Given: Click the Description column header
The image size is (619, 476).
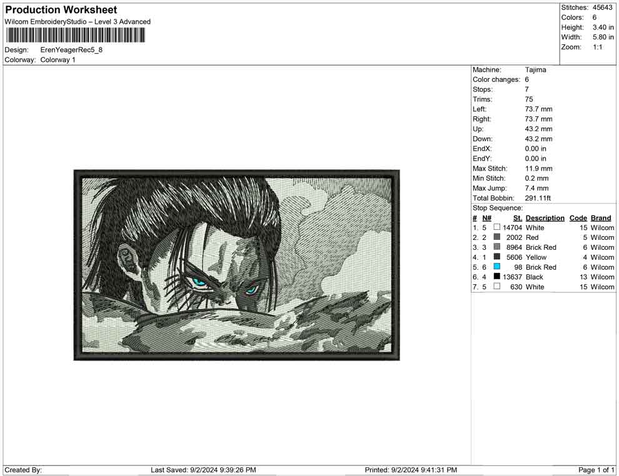Looking at the screenshot, I should pos(545,217).
